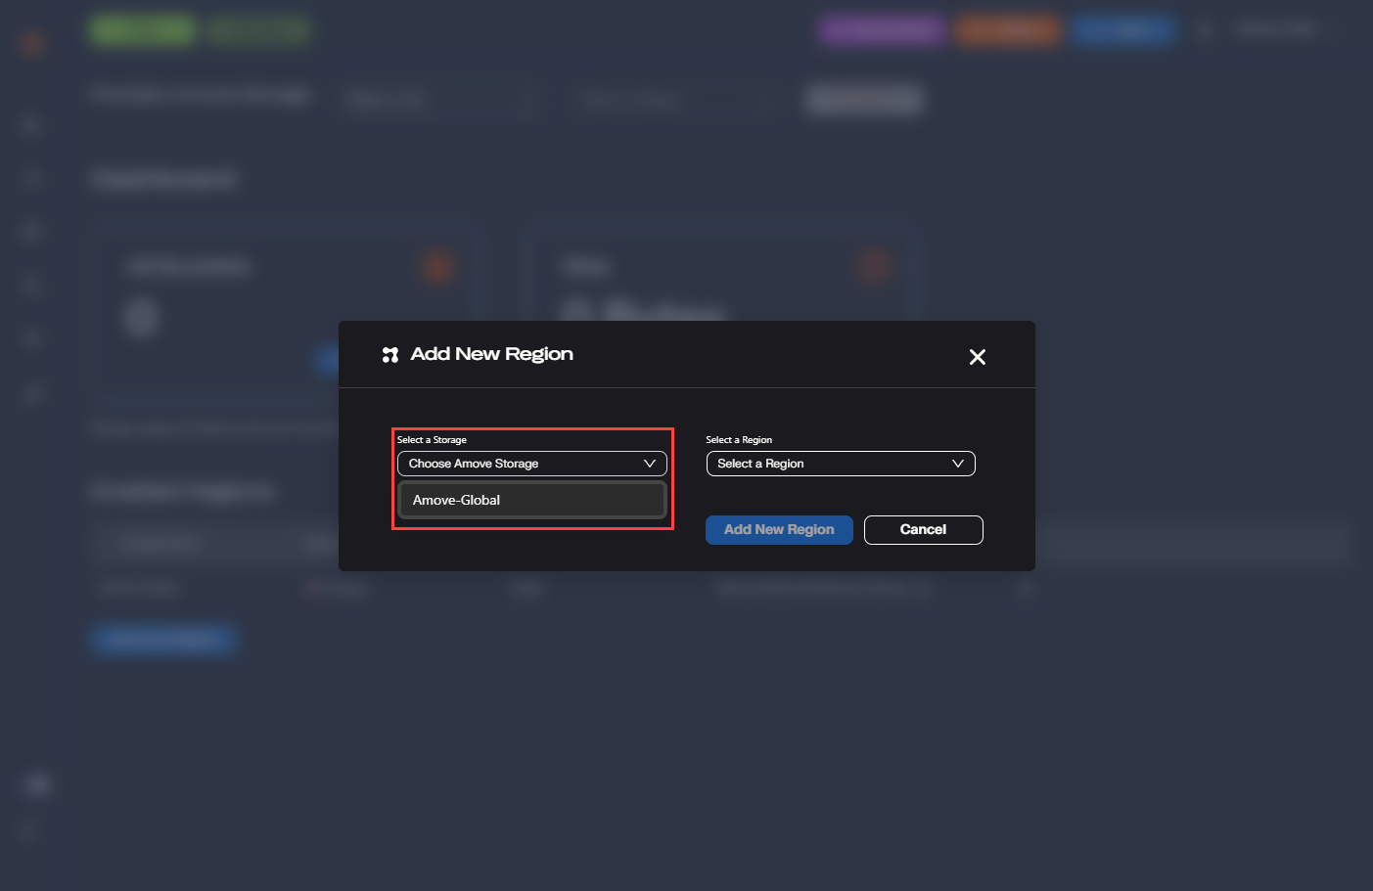1373x891 pixels.
Task: Close the Add New Region dialog
Action: 977,357
